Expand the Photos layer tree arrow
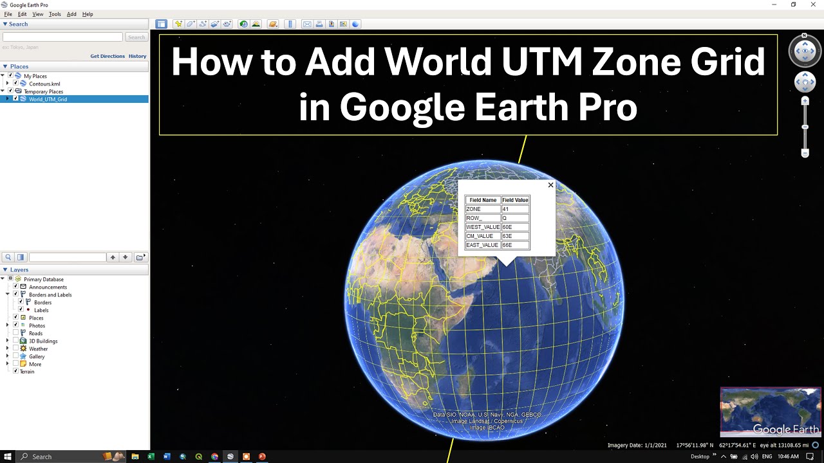 pos(8,325)
